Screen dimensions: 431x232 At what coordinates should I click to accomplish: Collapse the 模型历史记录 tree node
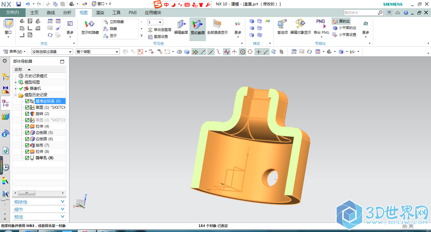pos(15,95)
